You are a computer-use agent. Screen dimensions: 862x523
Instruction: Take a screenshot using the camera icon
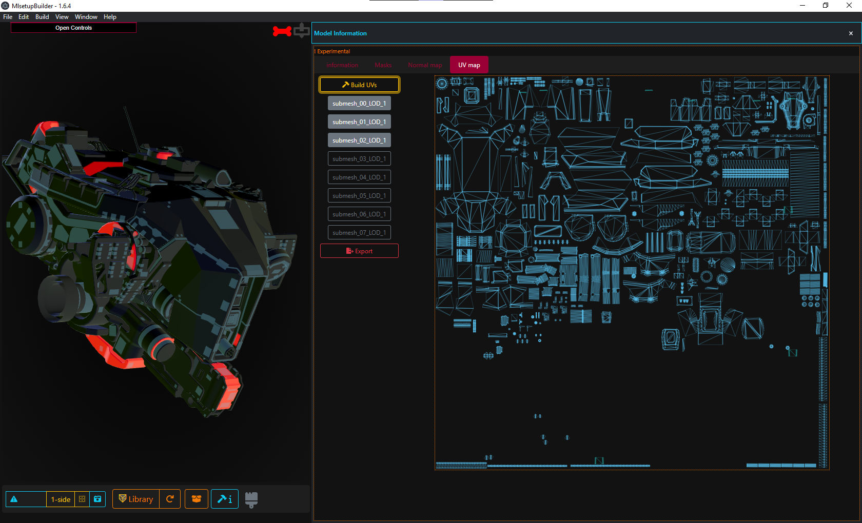coord(97,499)
